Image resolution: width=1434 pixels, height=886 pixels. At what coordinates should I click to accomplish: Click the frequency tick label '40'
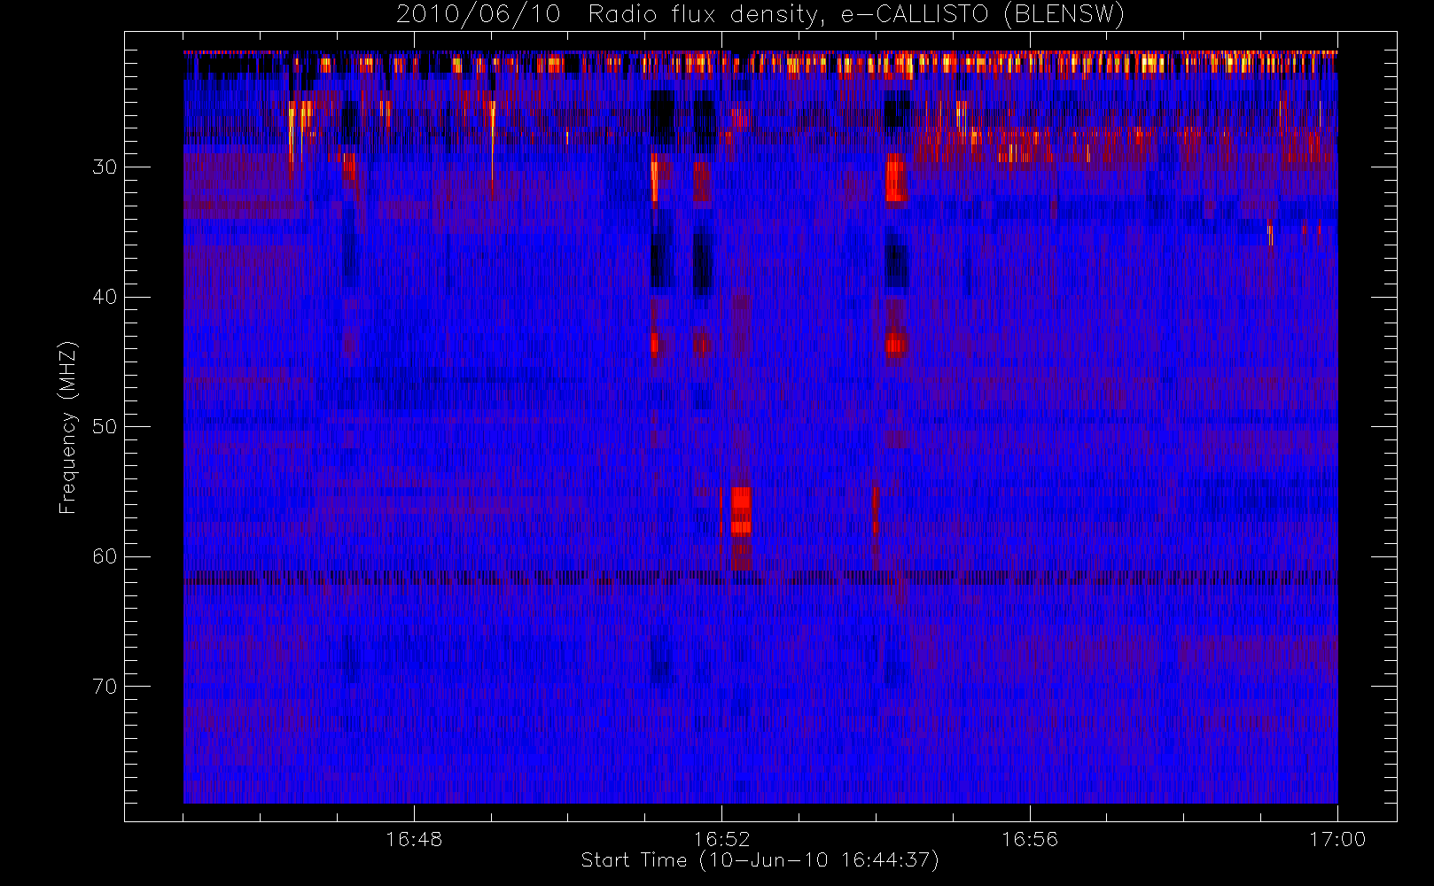point(105,297)
